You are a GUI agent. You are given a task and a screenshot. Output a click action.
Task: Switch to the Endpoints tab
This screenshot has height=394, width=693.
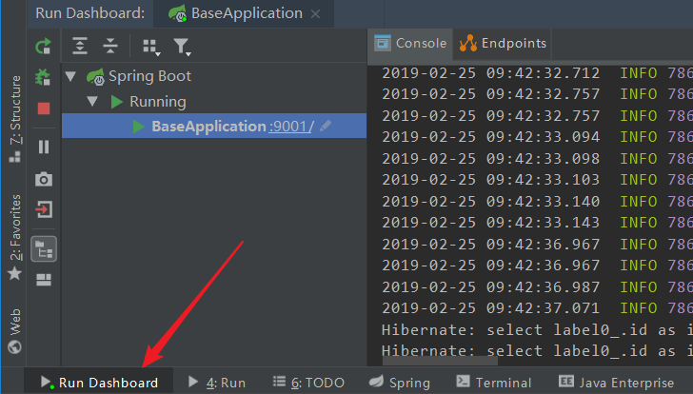(504, 43)
